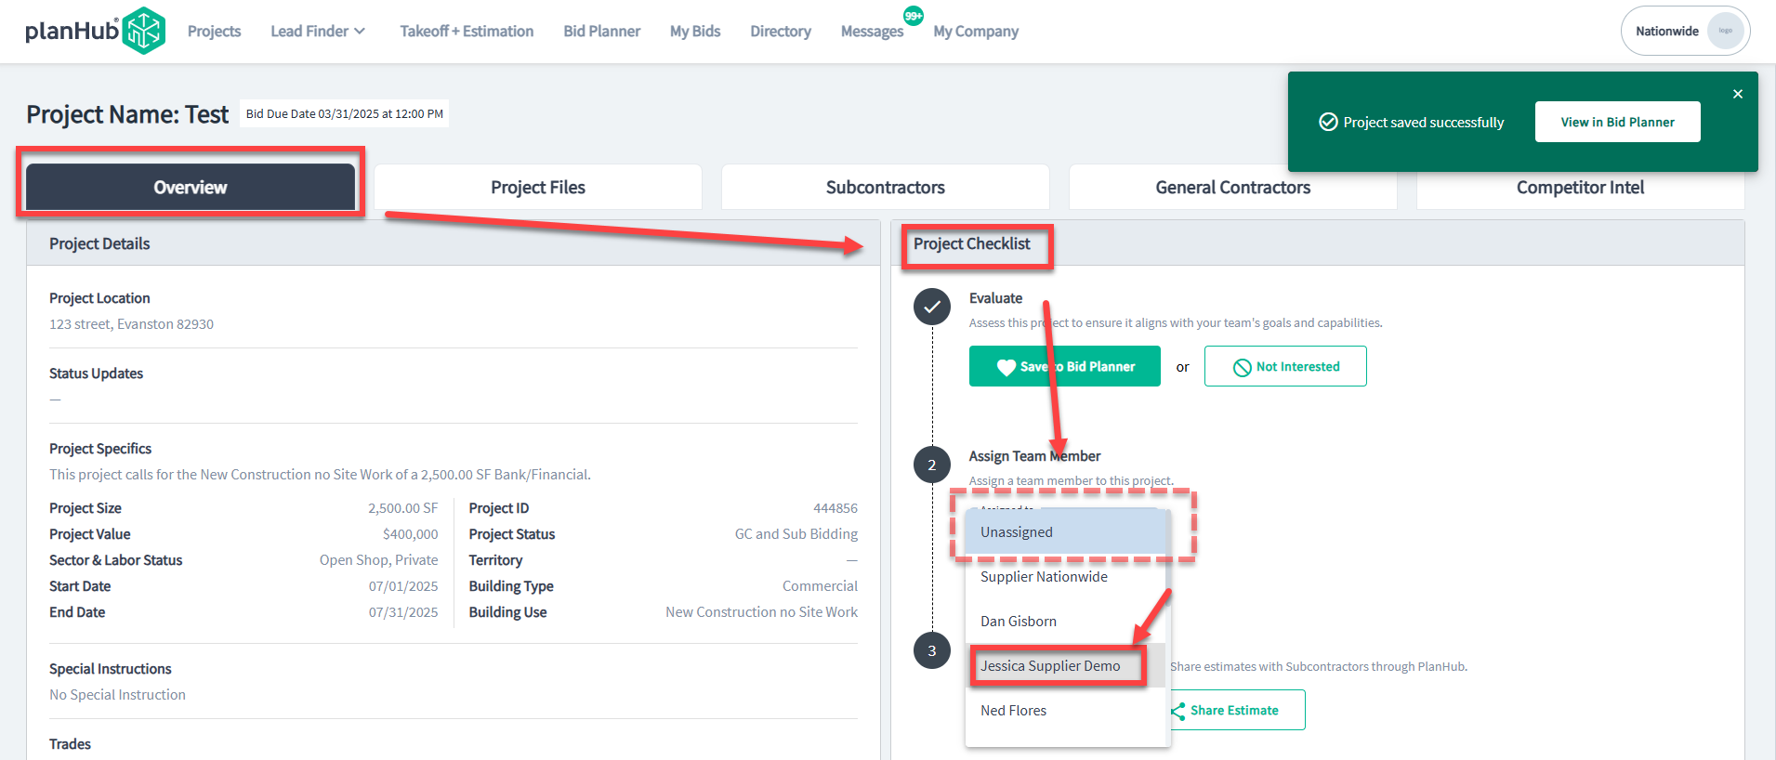Screen dimensions: 1776x760
Task: Go to Bid Planner in the nav bar
Action: pyautogui.click(x=601, y=31)
